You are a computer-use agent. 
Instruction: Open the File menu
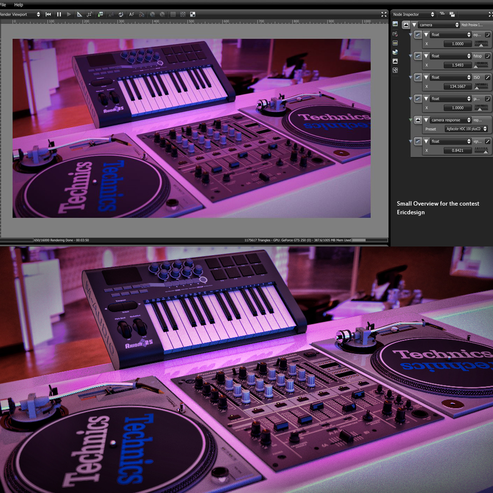click(3, 5)
